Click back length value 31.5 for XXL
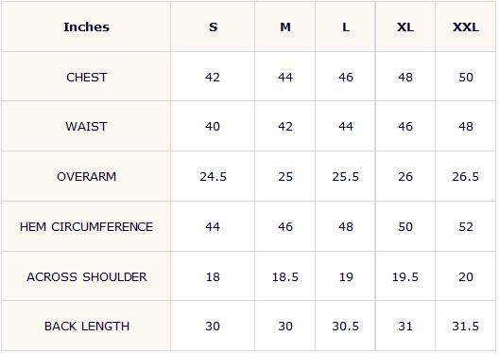This screenshot has height=354, width=499. coord(466,326)
